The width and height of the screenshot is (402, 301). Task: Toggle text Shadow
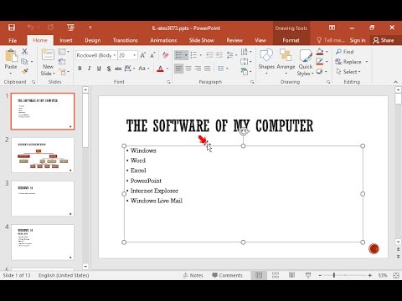(x=109, y=69)
